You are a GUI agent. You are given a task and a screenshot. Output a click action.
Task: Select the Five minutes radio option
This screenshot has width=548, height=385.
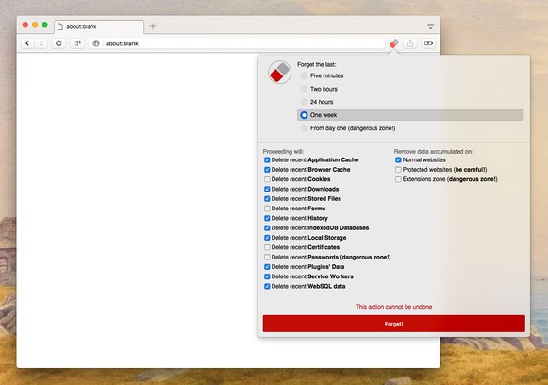click(304, 75)
